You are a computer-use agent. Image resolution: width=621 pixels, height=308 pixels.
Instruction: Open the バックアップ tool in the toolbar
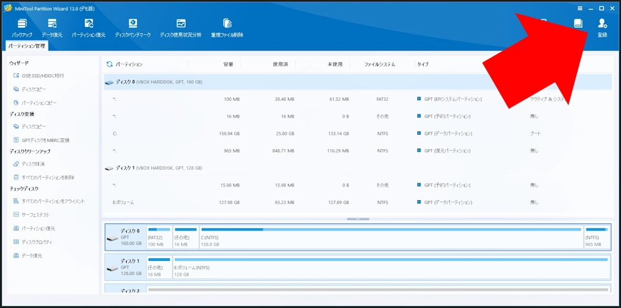pyautogui.click(x=21, y=28)
